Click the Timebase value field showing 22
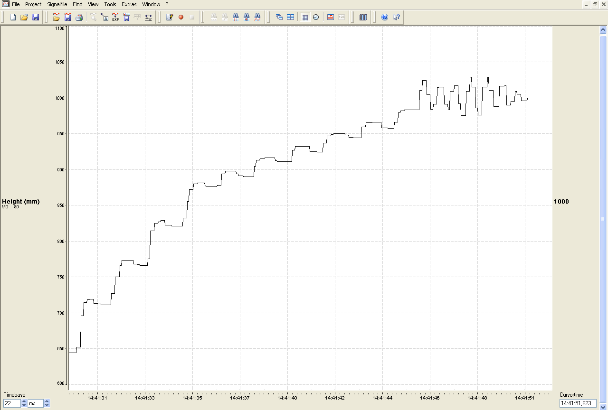The width and height of the screenshot is (608, 410). 12,403
